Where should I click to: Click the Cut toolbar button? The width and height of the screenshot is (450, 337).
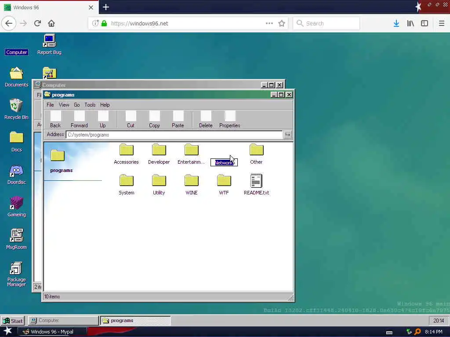pyautogui.click(x=131, y=119)
